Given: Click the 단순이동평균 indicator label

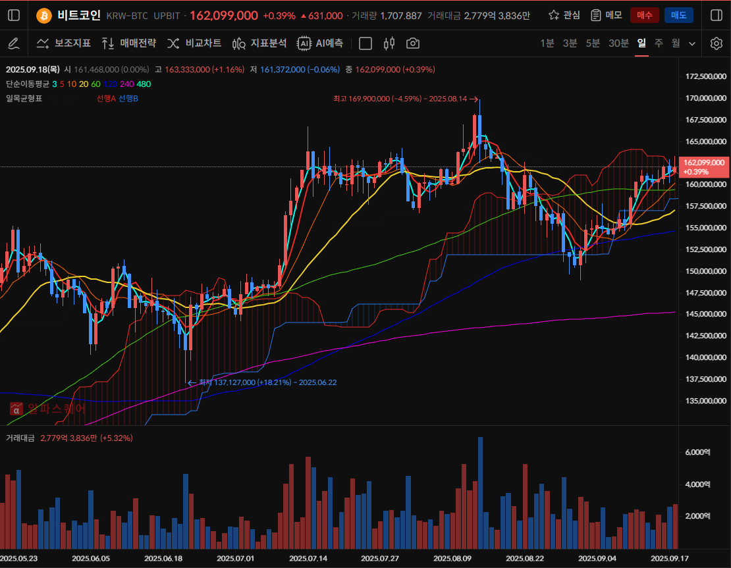Looking at the screenshot, I should [x=28, y=84].
